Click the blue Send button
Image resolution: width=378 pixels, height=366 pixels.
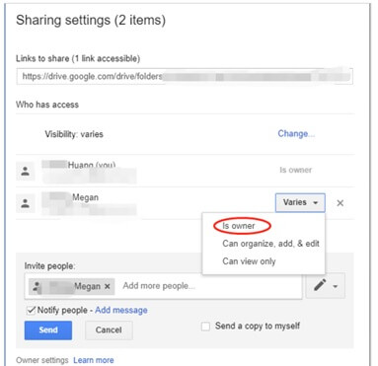tap(48, 330)
